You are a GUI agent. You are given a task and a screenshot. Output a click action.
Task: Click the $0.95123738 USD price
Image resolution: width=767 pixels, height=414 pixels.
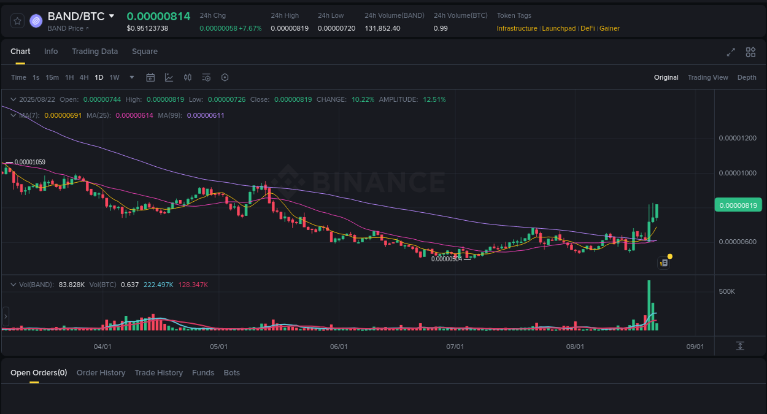[147, 28]
